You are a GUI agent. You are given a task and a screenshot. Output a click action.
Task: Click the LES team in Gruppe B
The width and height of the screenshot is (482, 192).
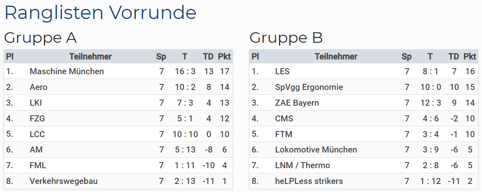pyautogui.click(x=282, y=71)
